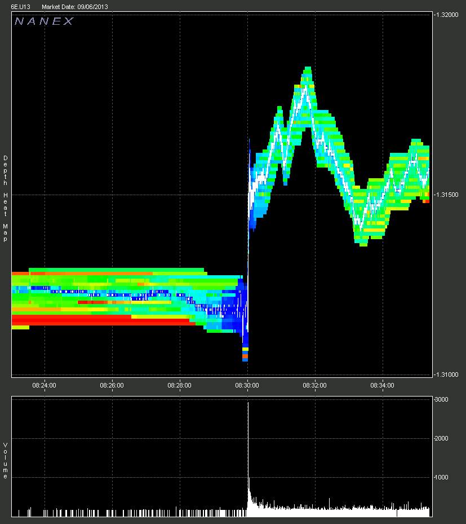Click the NANEX logo watermark
This screenshot has height=524, width=466.
pos(44,21)
